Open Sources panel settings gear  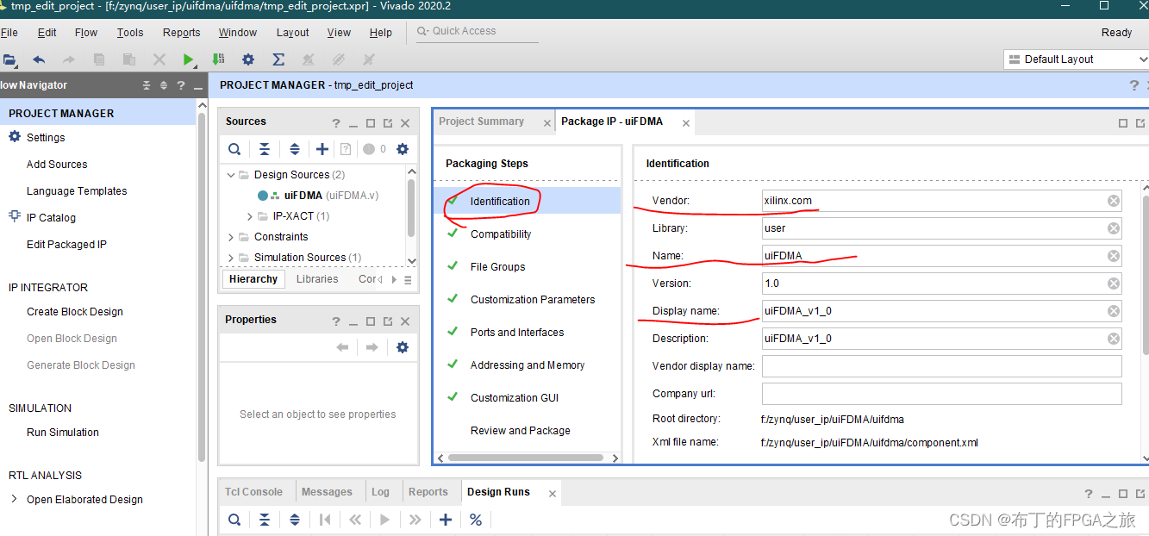[403, 149]
